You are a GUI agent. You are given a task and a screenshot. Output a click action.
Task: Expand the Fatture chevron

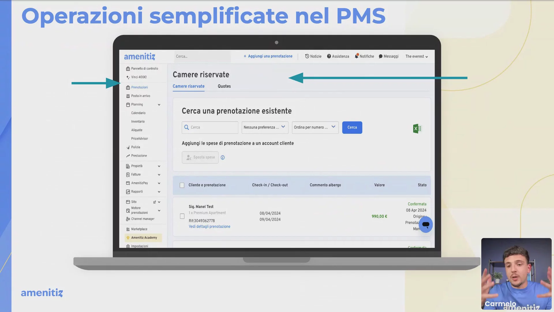159,175
